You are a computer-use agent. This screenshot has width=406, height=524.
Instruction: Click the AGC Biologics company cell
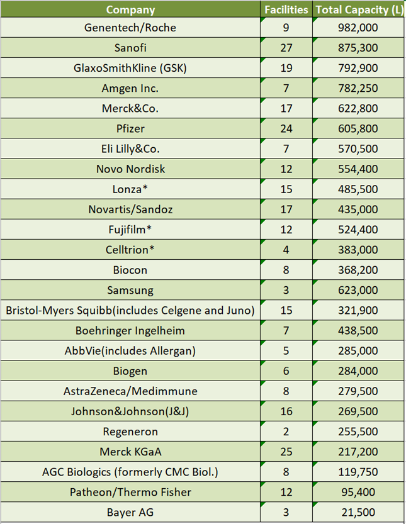[x=130, y=472]
